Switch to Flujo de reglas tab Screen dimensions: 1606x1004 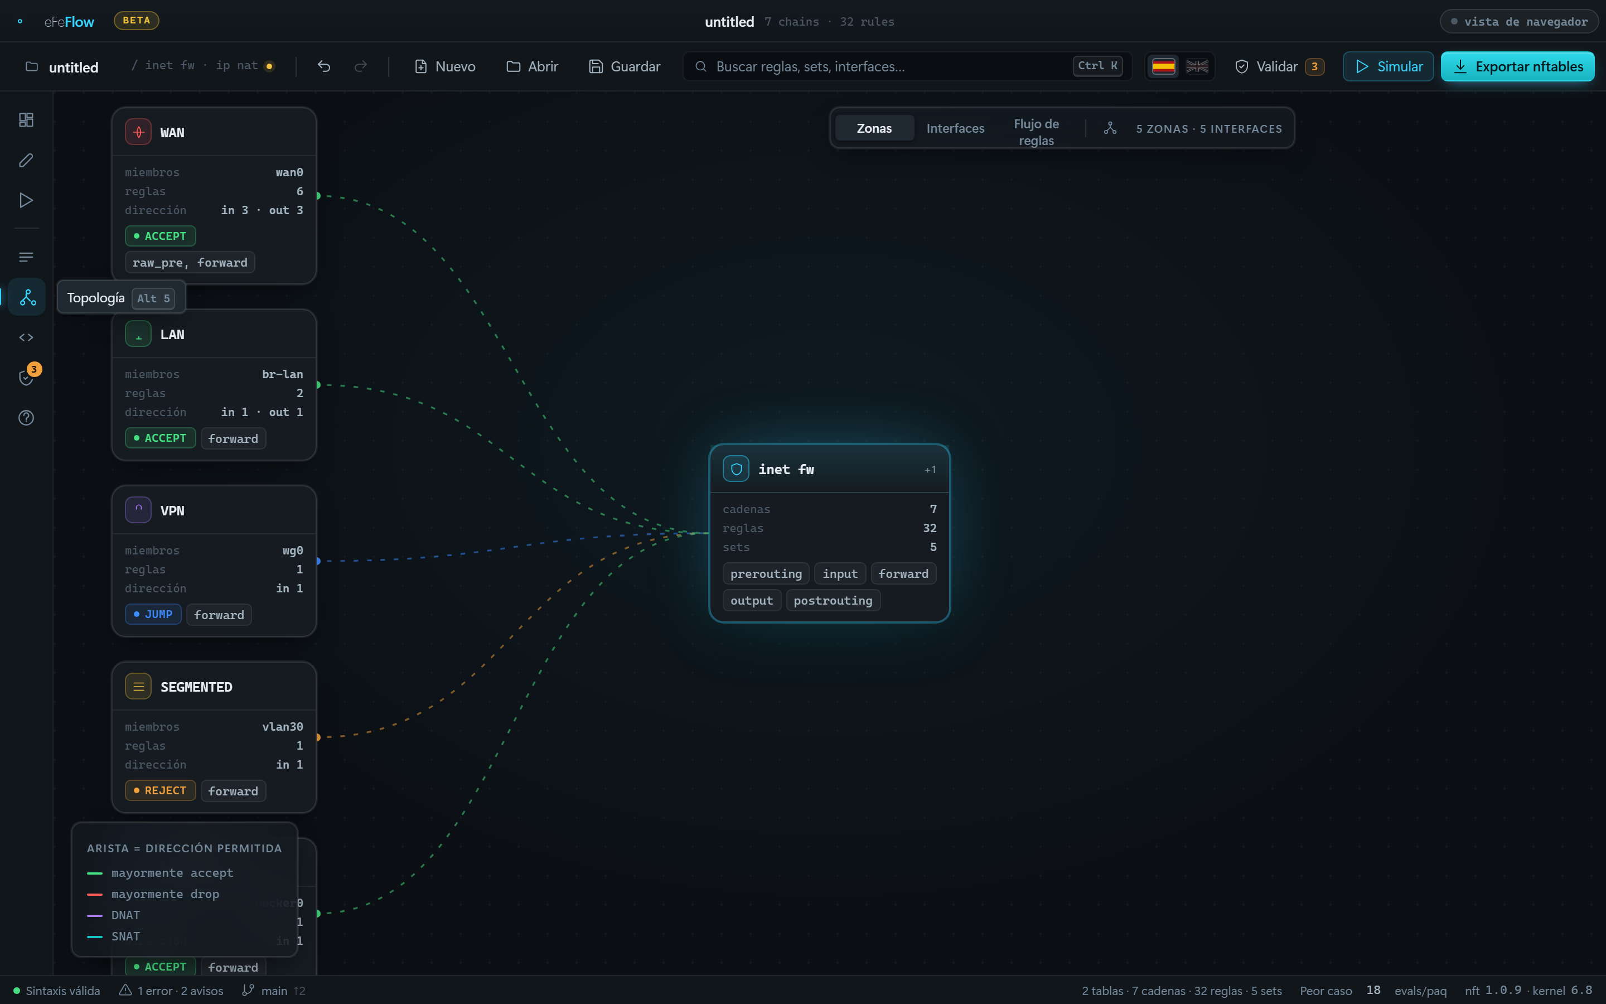(1036, 132)
